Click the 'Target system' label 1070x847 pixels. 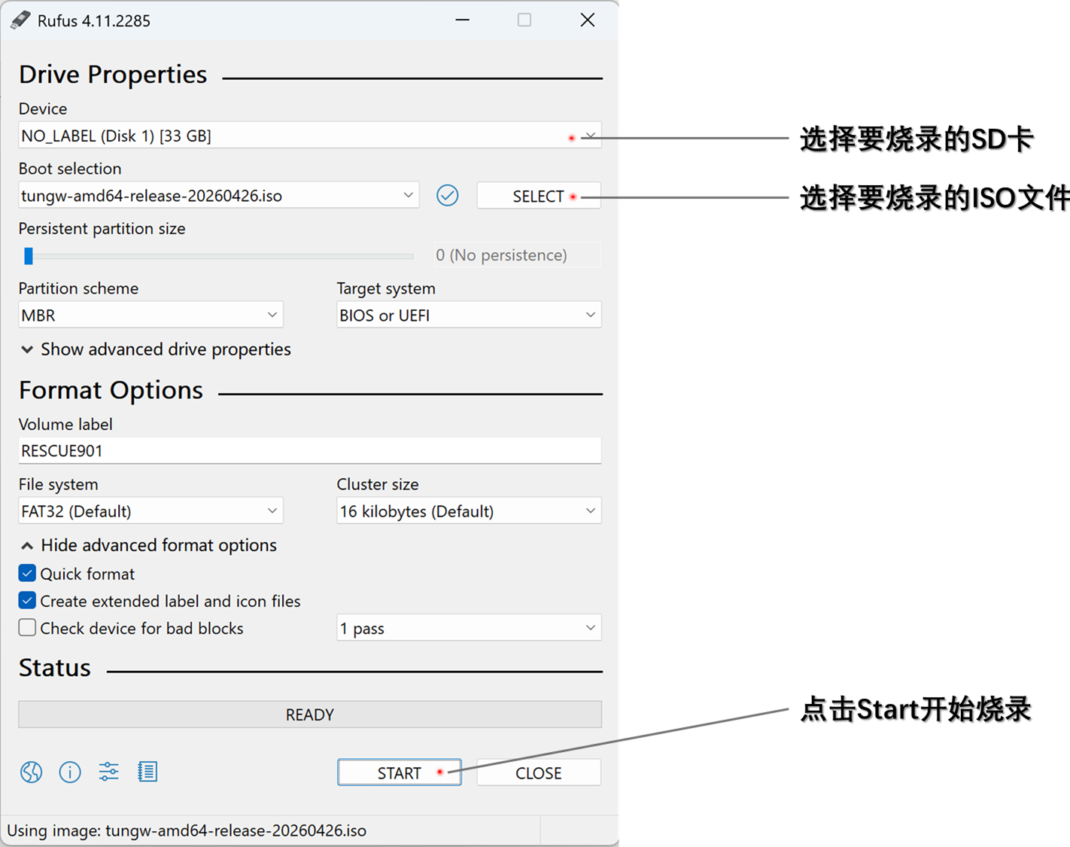(386, 288)
